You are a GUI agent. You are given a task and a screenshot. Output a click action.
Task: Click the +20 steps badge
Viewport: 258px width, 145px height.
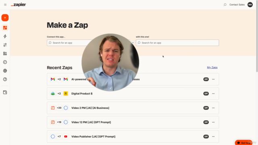[59, 108]
